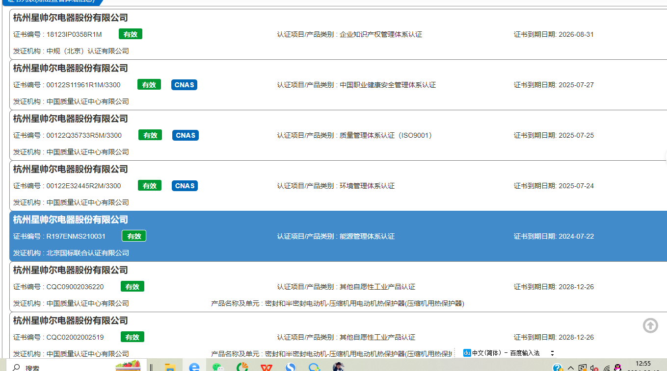667x371 pixels.
Task: Select certificate number 00122E32445R2M/3300
Action: coord(83,186)
